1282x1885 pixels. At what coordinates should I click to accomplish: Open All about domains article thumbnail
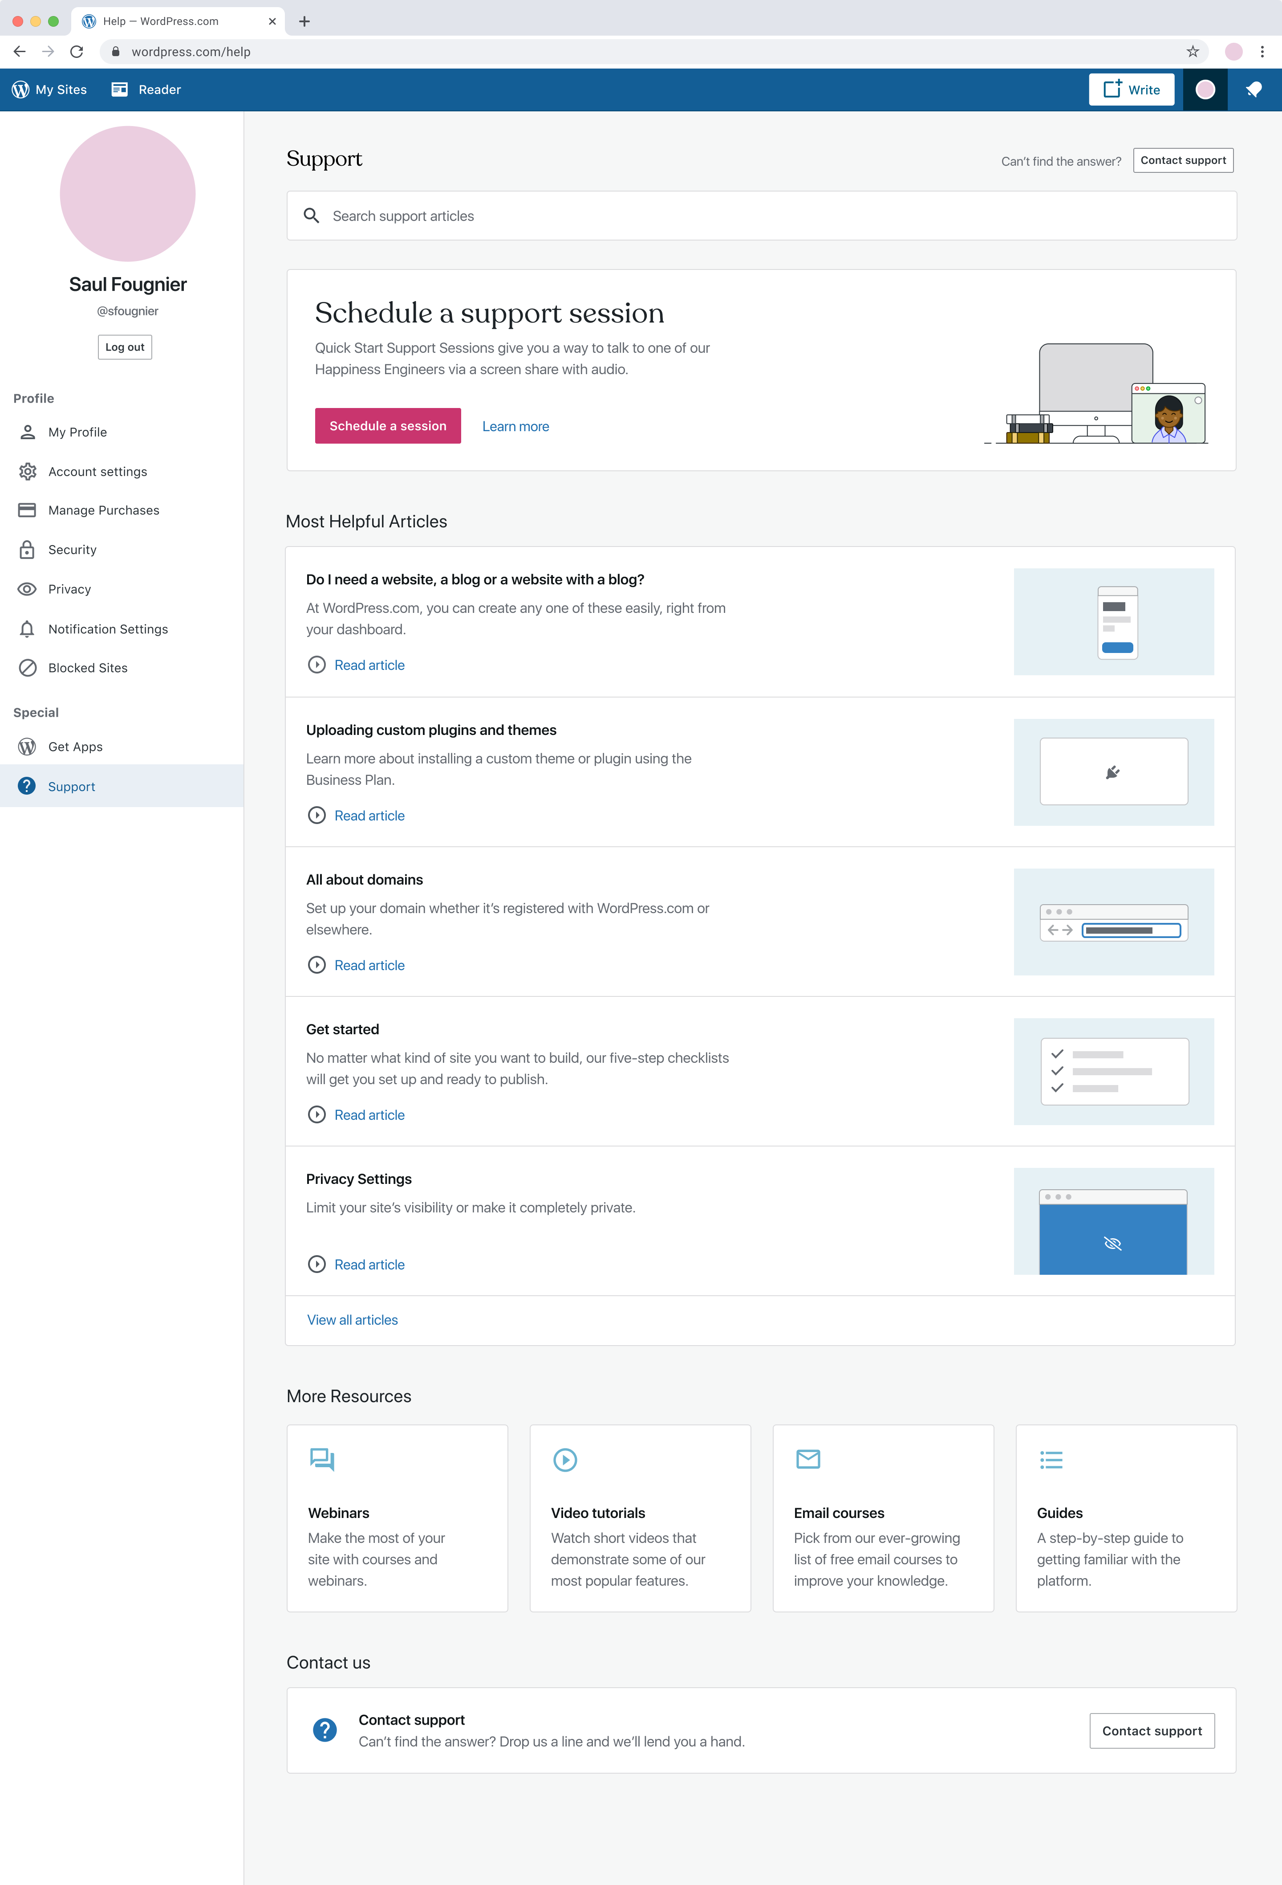(1113, 922)
